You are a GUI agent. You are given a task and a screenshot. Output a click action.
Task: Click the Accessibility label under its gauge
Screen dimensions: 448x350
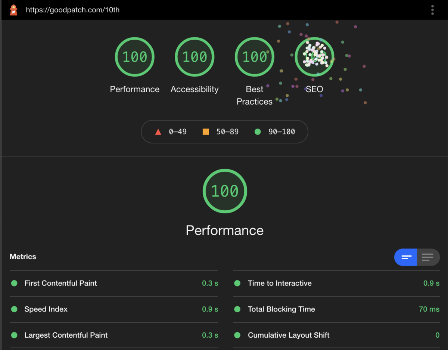pyautogui.click(x=195, y=89)
